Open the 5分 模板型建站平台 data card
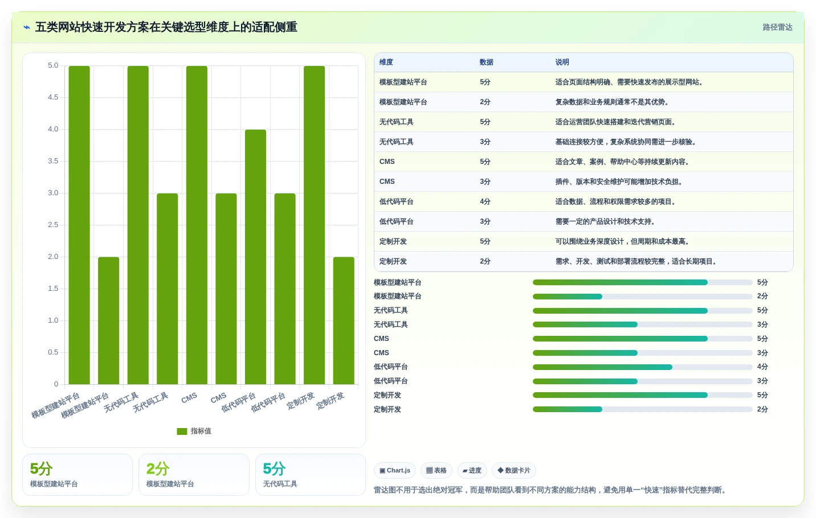This screenshot has height=518, width=816. coord(77,475)
